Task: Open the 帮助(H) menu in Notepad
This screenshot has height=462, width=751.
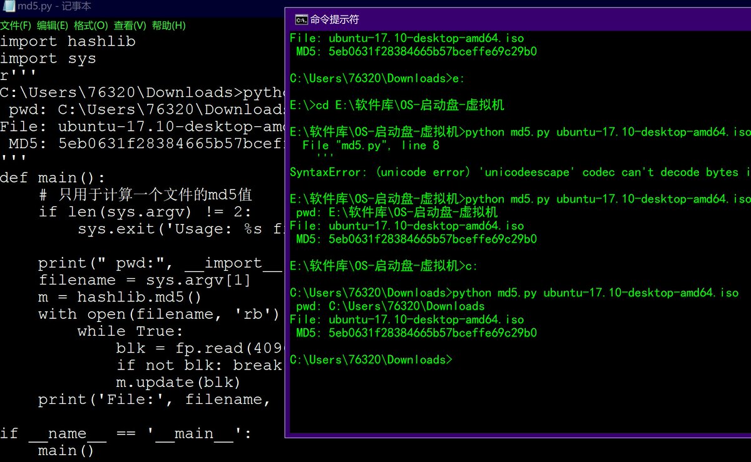Action: pos(168,26)
